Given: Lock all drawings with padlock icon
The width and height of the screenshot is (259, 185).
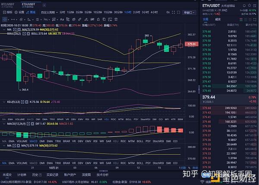Looking at the screenshot, I should click(98, 19).
